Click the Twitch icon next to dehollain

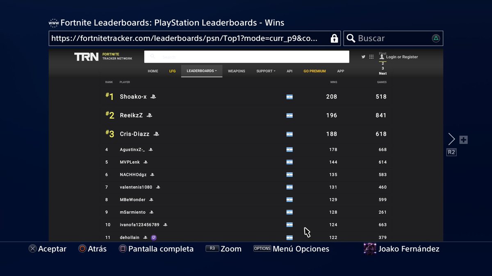point(154,238)
